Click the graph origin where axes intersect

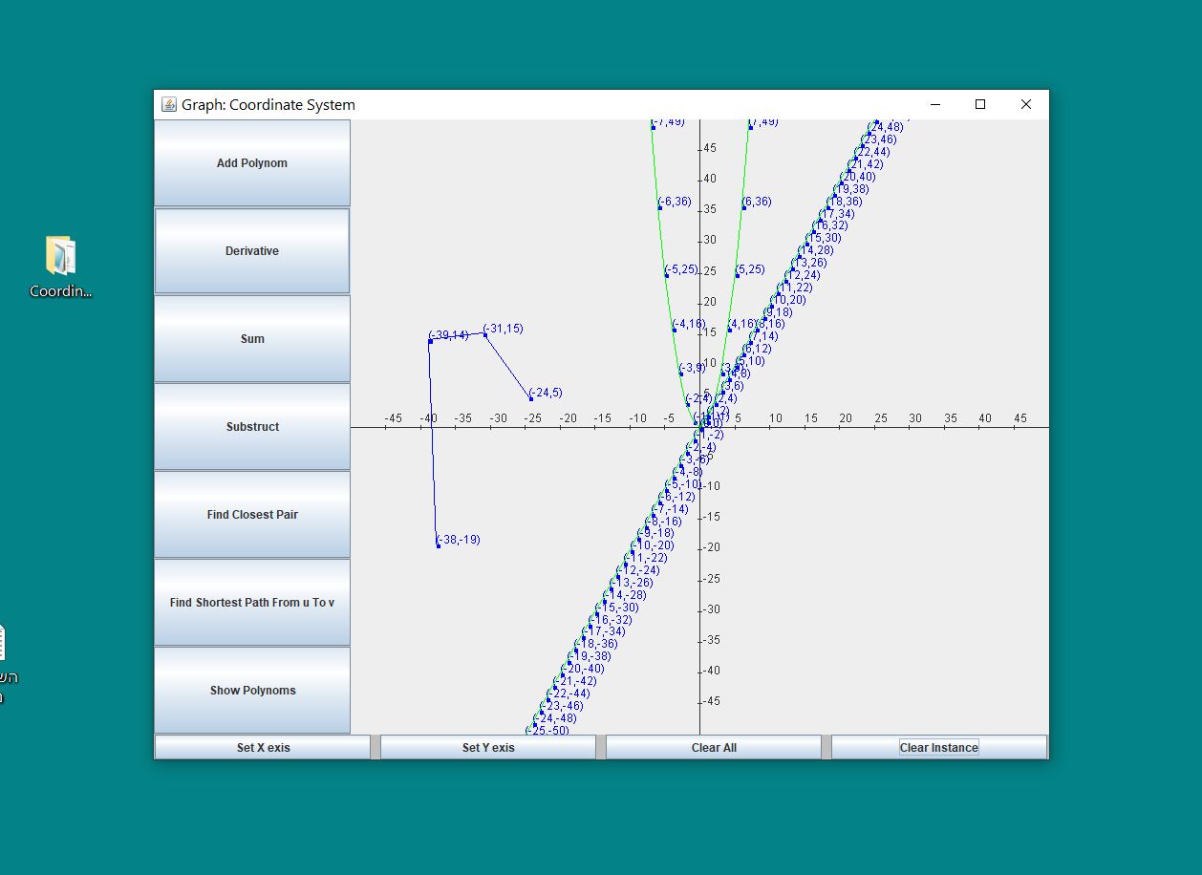[698, 427]
